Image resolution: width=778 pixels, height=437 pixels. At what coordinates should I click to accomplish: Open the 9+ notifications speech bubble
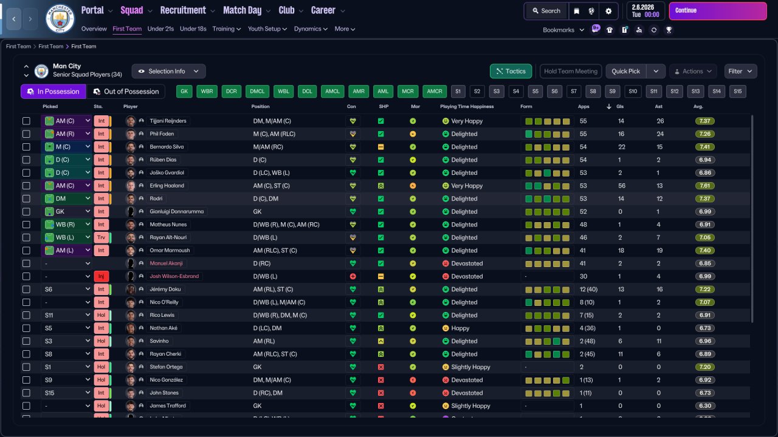click(x=595, y=29)
